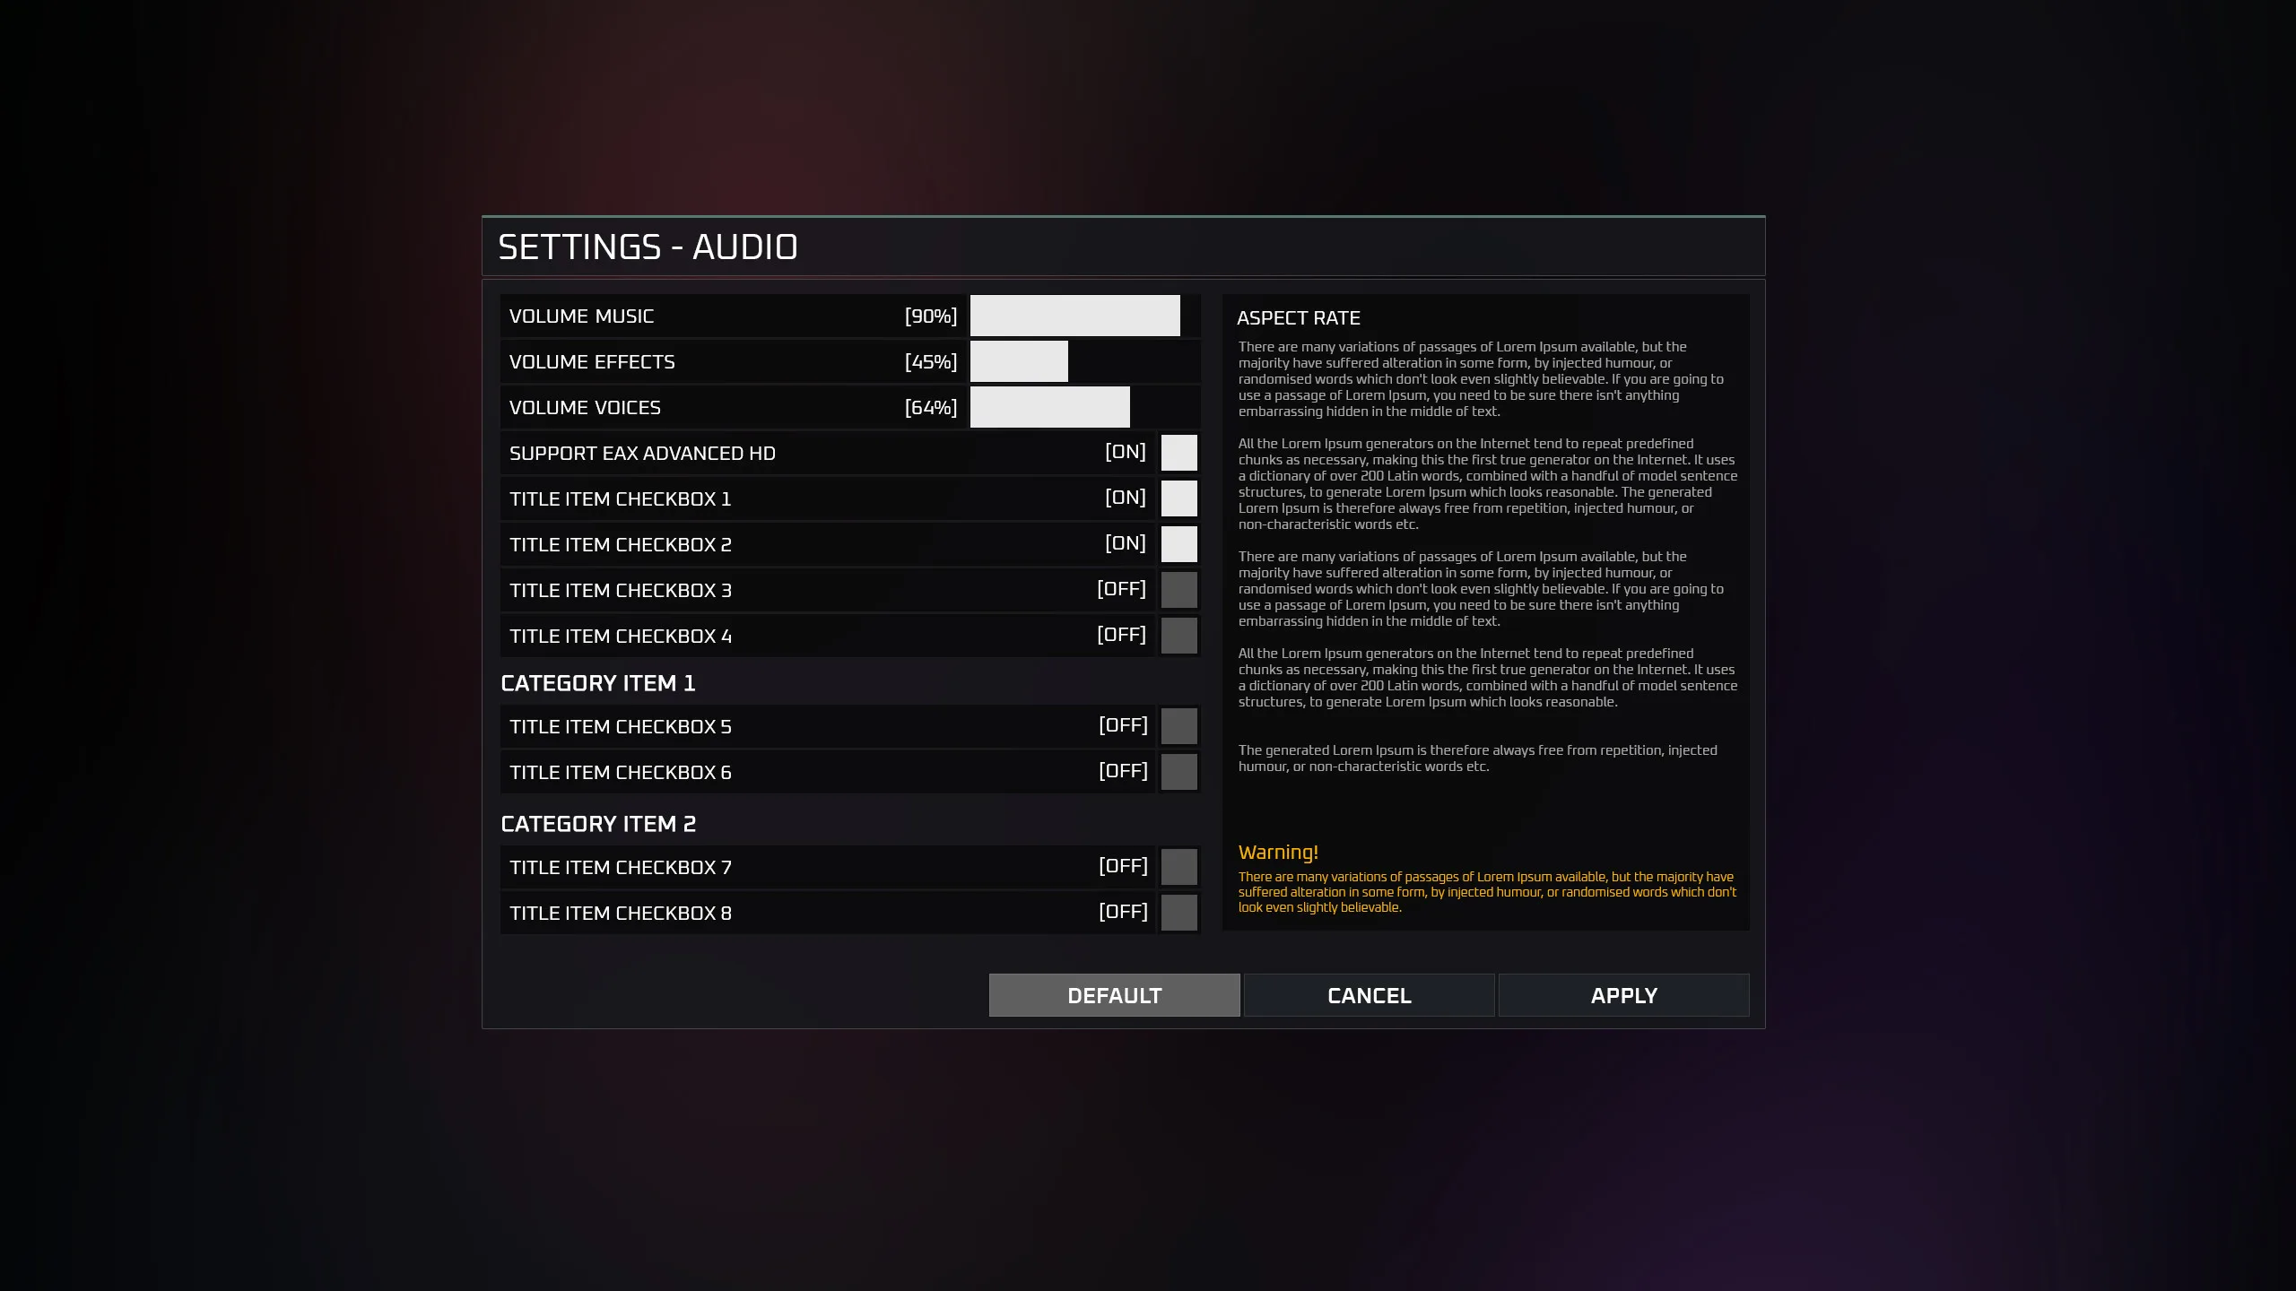2296x1291 pixels.
Task: Turn on Title Item Checkbox 4
Action: [1178, 636]
